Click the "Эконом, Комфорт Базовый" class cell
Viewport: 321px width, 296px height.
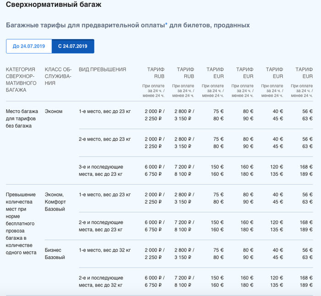[55, 202]
